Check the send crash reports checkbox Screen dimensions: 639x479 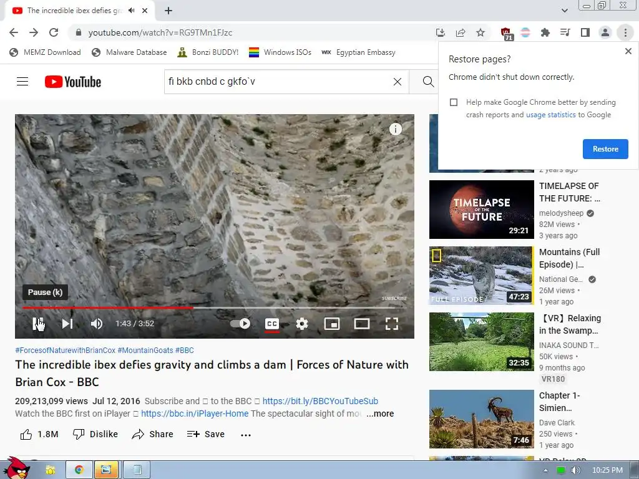click(454, 102)
